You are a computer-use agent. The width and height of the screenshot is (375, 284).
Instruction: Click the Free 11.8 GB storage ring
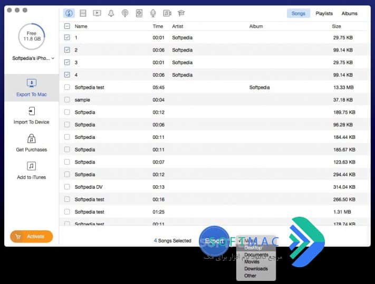tap(32, 36)
